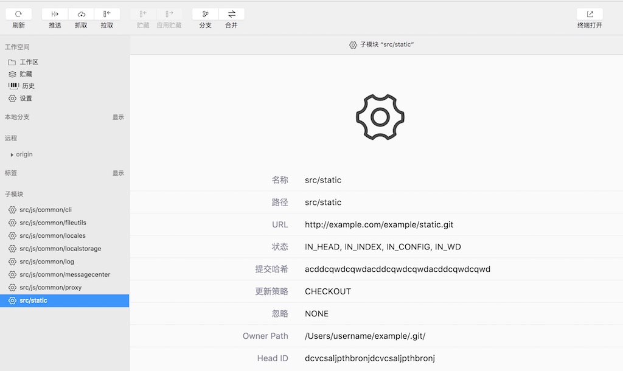Click the 本地分支 section header

(17, 117)
